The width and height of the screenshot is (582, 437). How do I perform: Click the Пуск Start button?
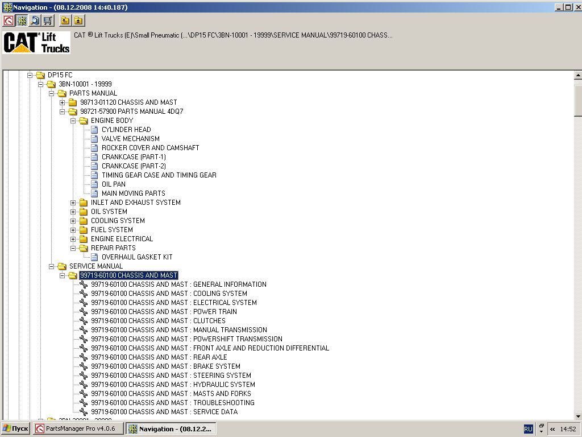pos(16,429)
